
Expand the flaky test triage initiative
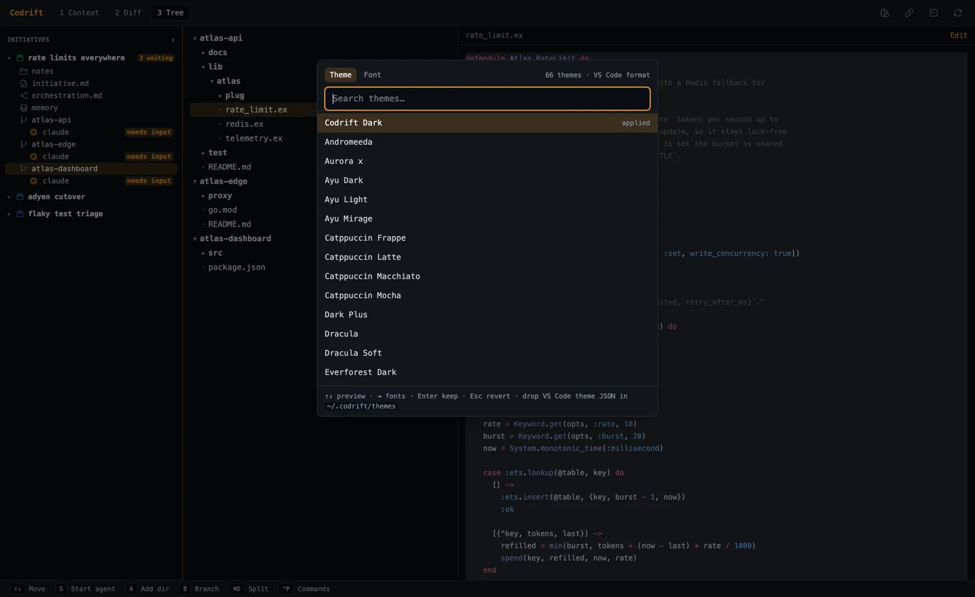[9, 214]
